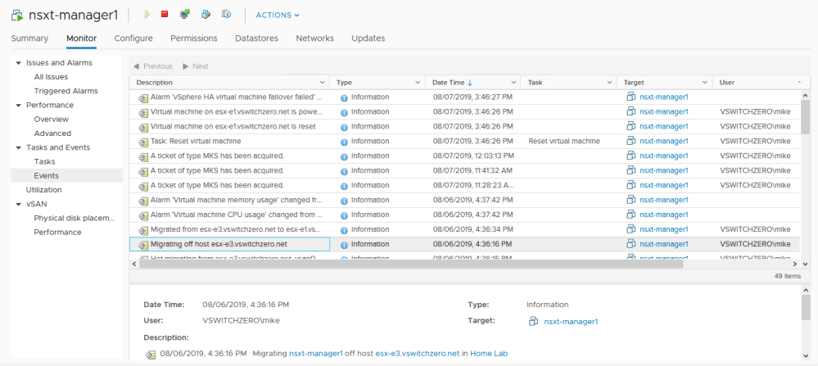
Task: Click the events table horizontal scrollbar
Action: point(411,264)
